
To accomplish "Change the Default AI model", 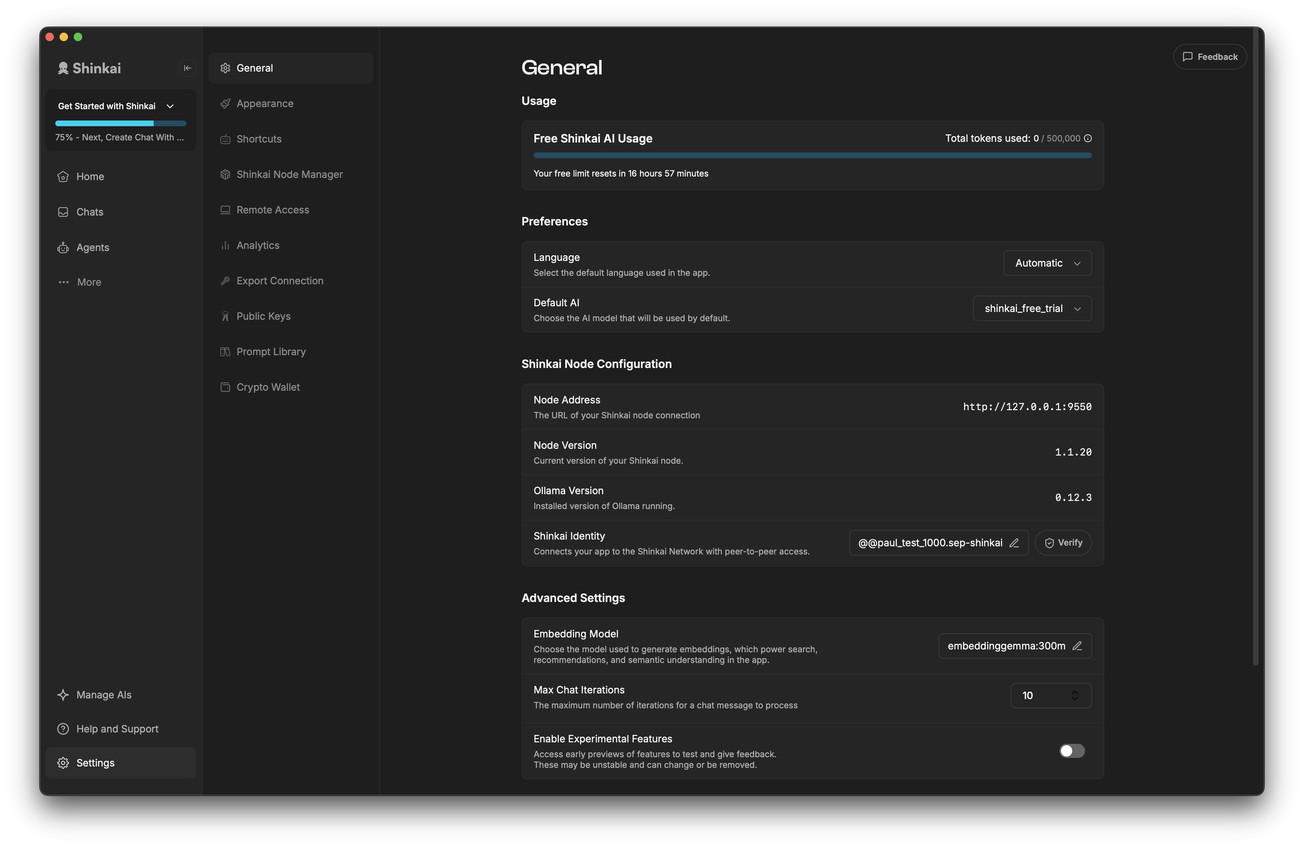I will coord(1032,308).
